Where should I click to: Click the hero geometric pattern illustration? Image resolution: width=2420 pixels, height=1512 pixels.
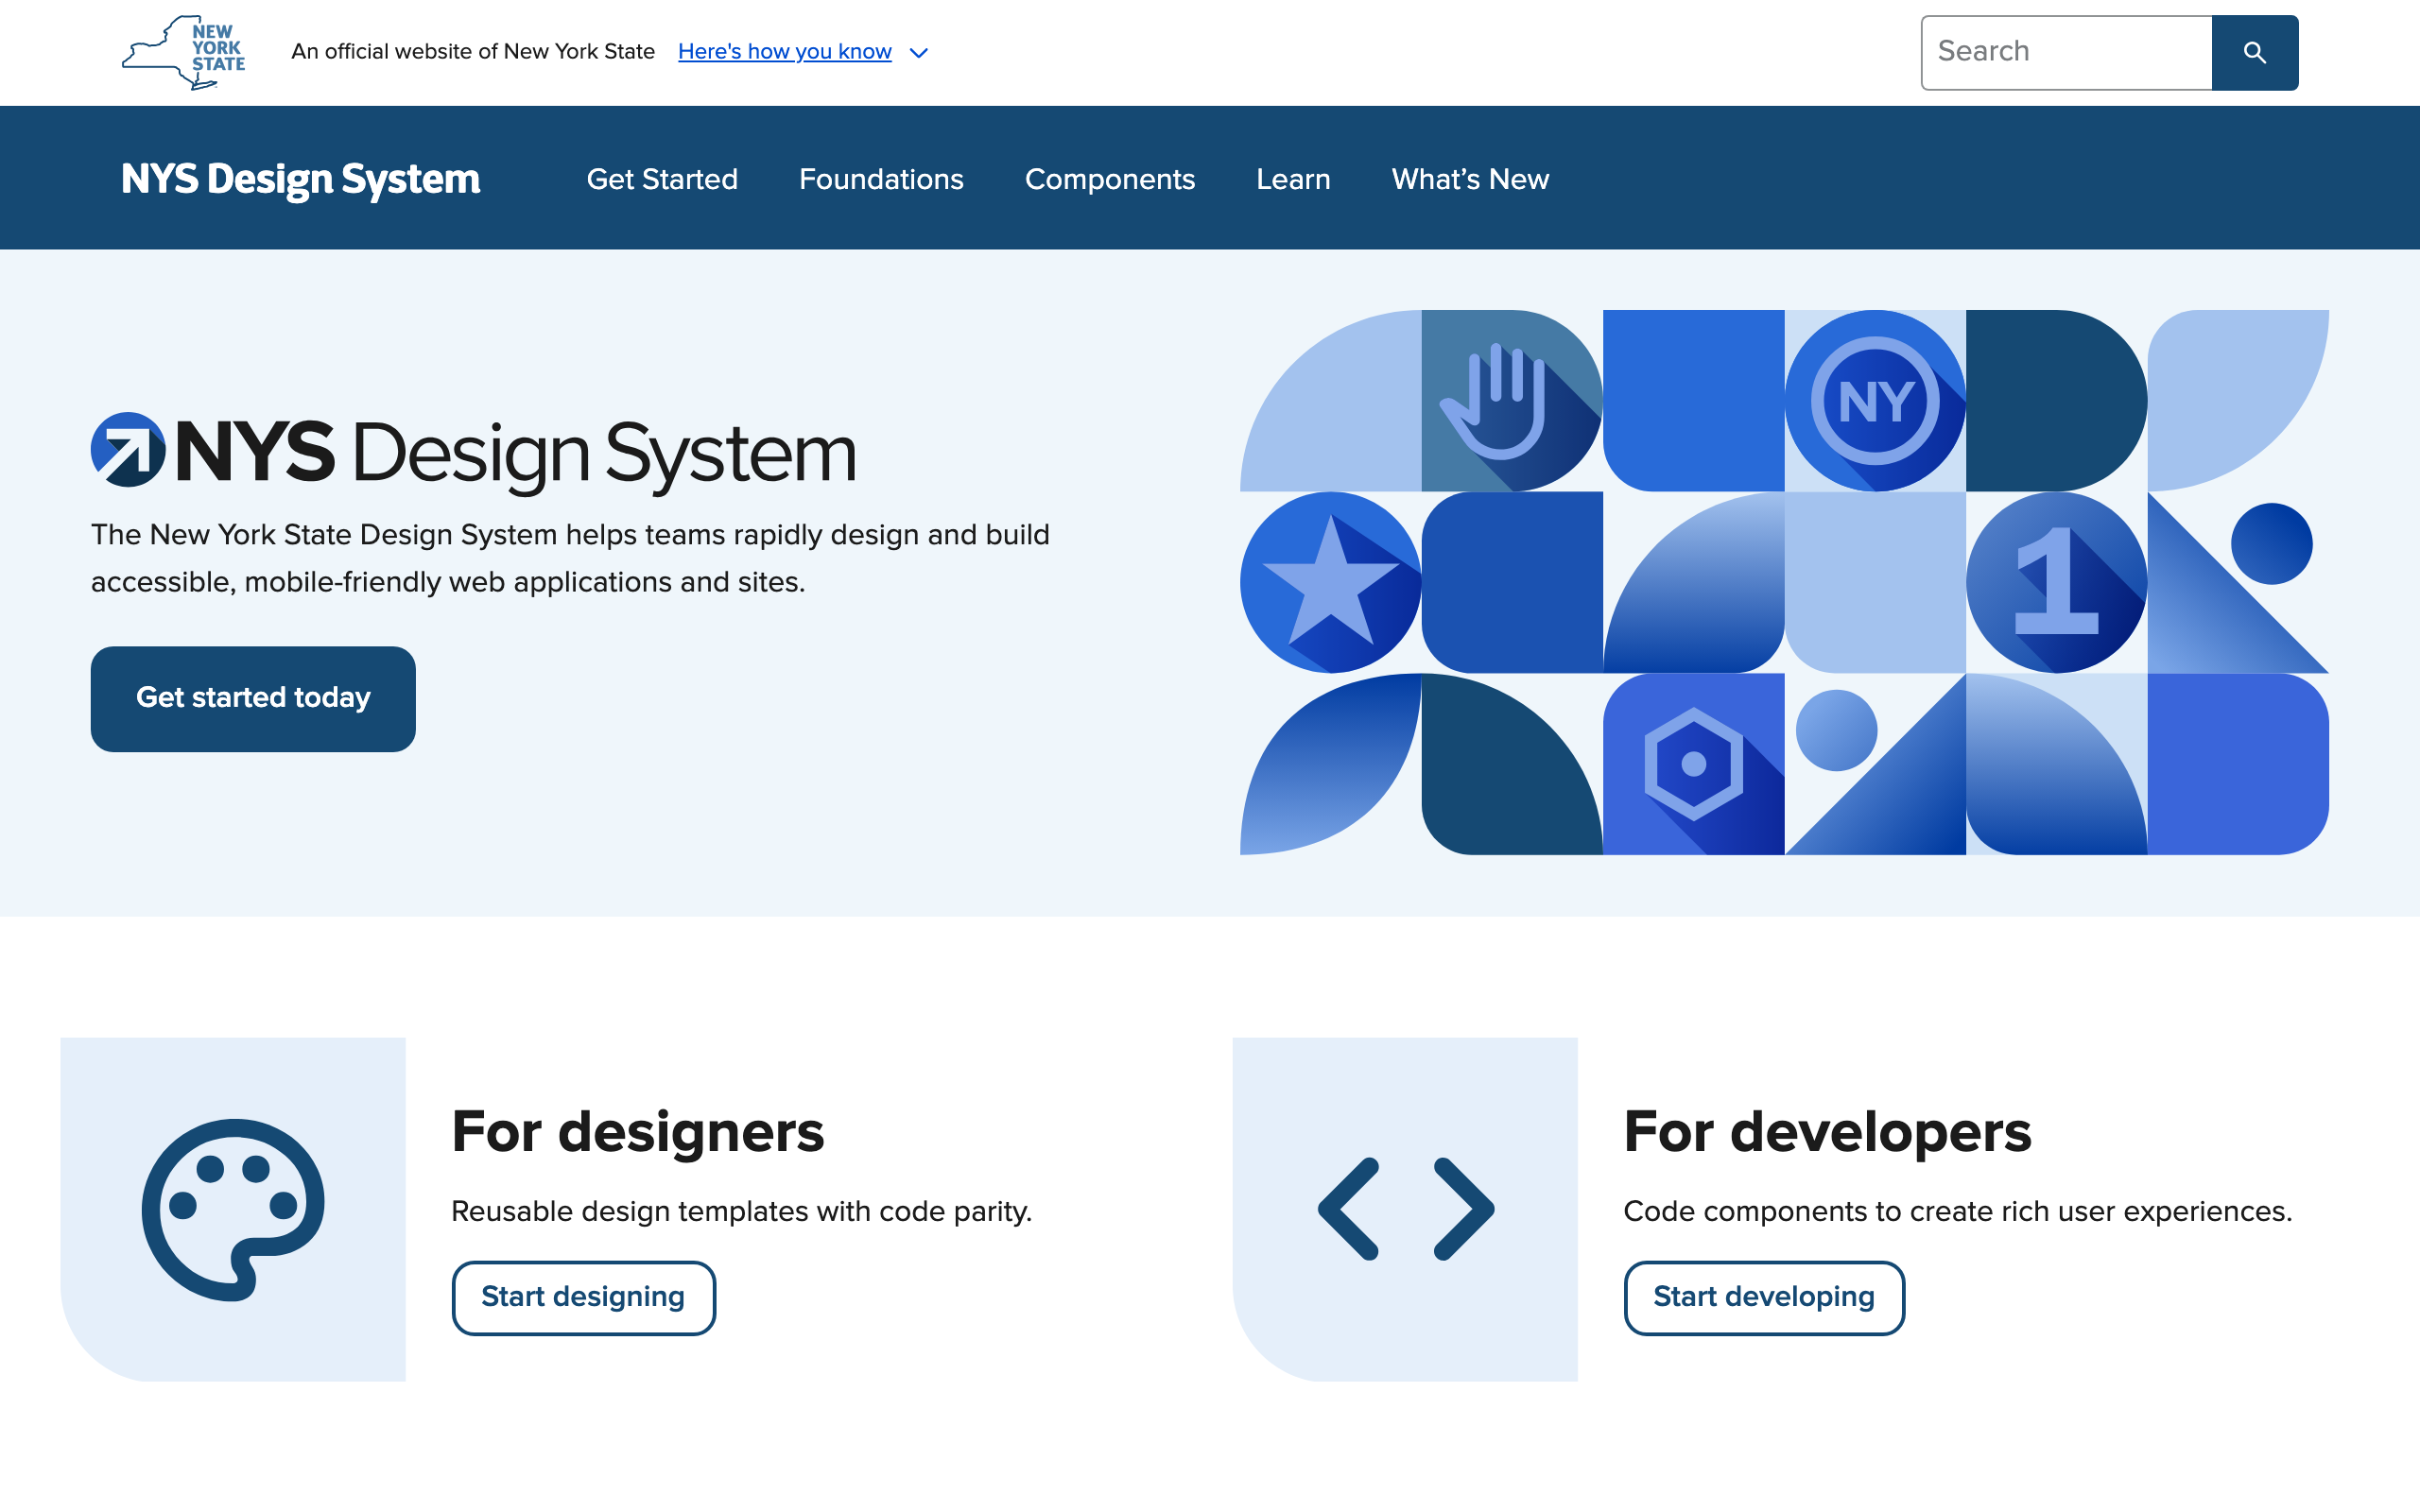1784,582
